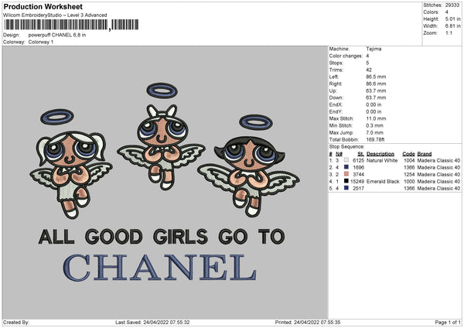Image resolution: width=464 pixels, height=328 pixels.
Task: Click the Production Worksheet title
Action: (x=43, y=6)
